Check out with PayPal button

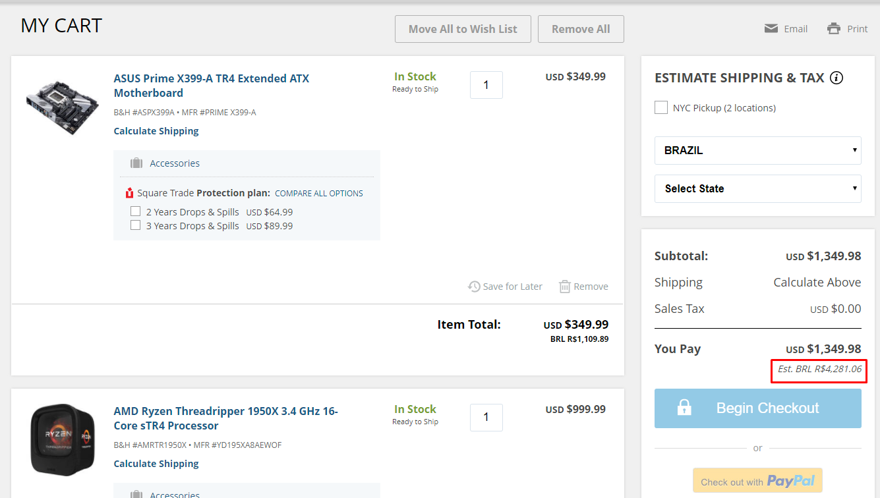tap(758, 481)
